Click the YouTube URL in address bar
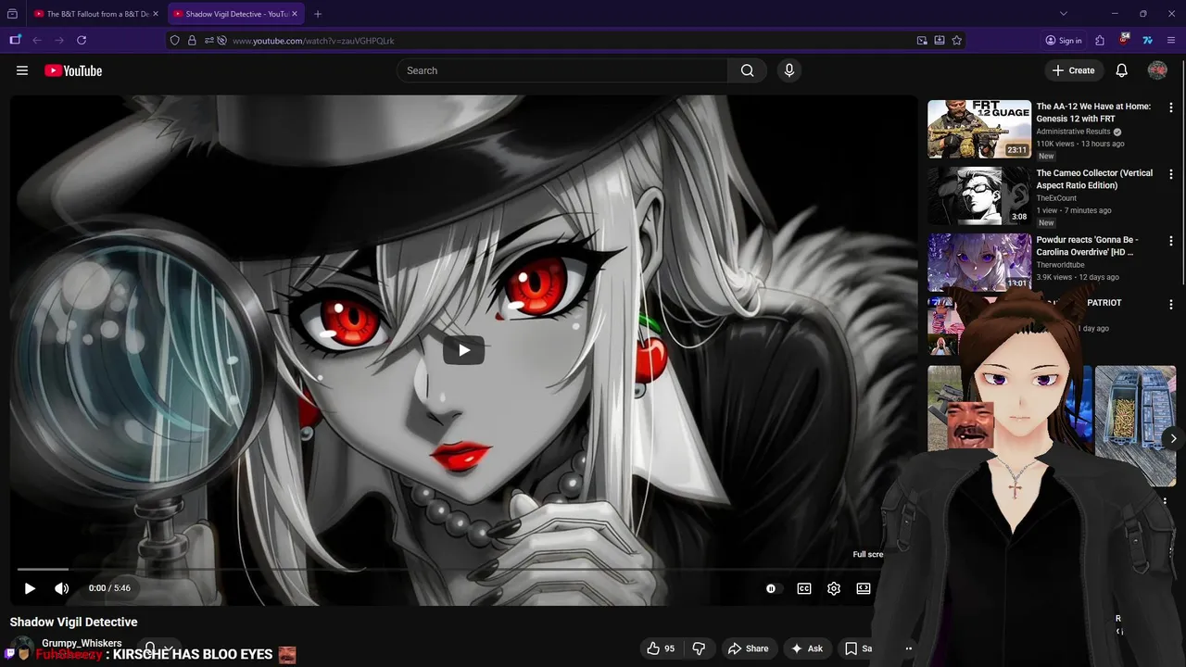1186x667 pixels. tap(313, 41)
